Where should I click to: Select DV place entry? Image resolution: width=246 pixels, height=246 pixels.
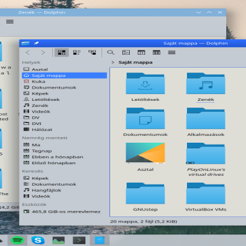(65, 117)
